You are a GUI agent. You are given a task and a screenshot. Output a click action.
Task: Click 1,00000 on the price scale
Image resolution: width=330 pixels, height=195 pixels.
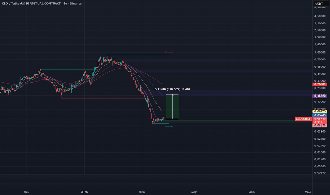click(320, 52)
